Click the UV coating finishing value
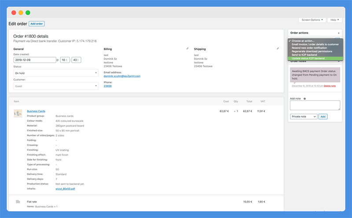Screen dimensions: 352x218 click(62, 150)
